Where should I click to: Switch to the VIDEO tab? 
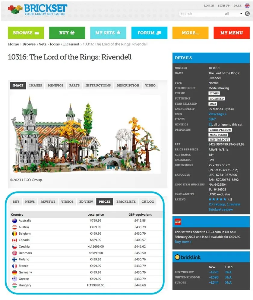pyautogui.click(x=150, y=86)
